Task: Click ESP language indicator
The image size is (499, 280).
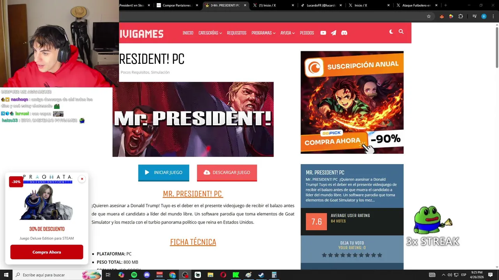Action: [x=464, y=275]
